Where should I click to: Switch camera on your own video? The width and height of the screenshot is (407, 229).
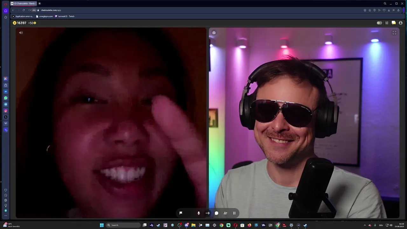click(214, 32)
